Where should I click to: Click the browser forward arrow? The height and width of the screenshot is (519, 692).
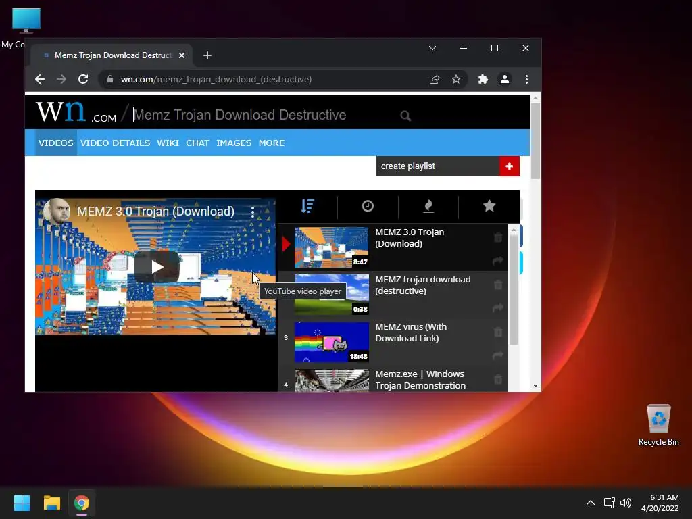coord(61,80)
